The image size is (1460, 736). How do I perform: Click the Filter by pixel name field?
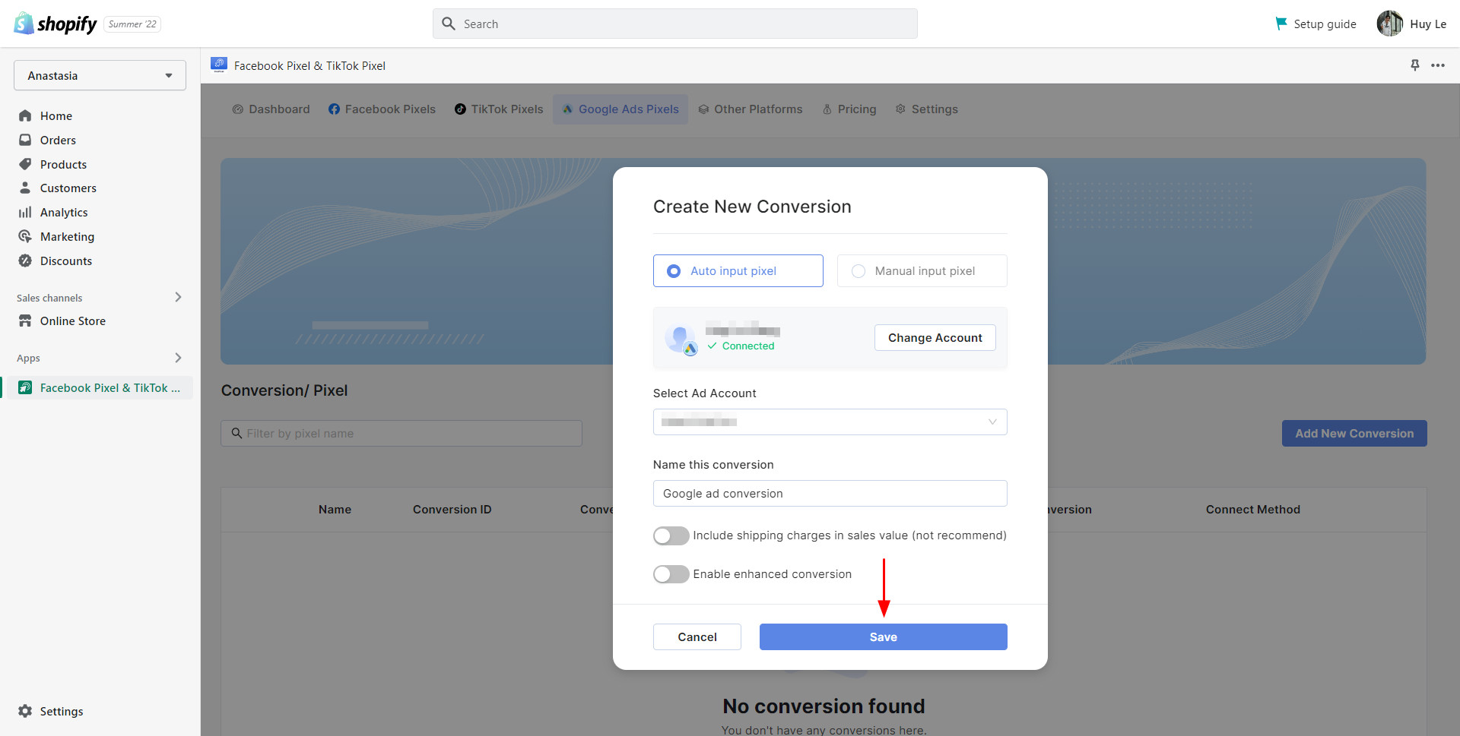(x=401, y=433)
